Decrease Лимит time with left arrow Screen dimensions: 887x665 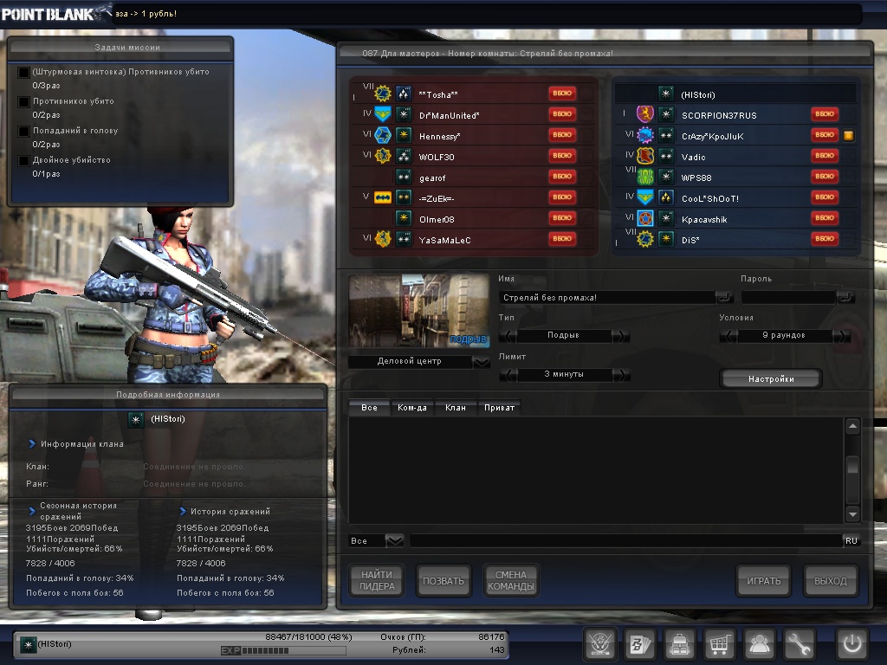pyautogui.click(x=508, y=374)
